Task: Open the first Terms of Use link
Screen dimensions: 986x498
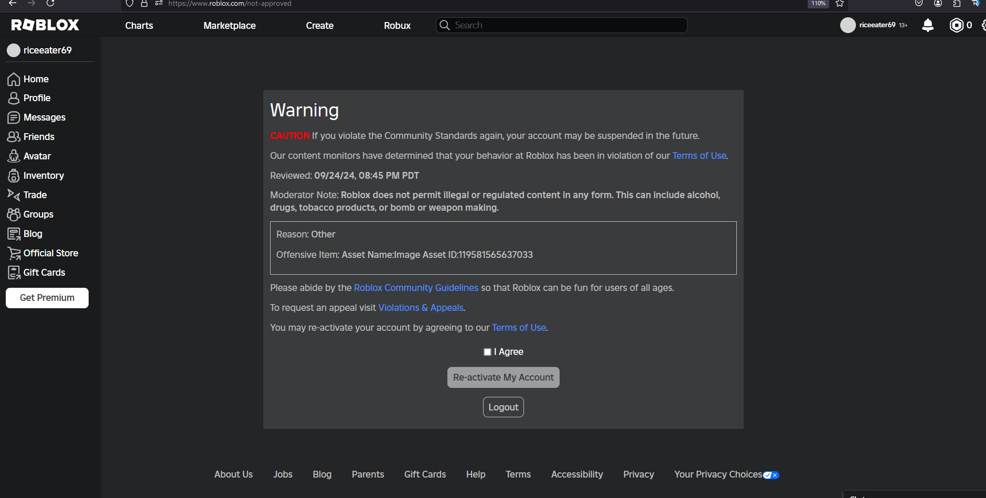Action: [699, 156]
